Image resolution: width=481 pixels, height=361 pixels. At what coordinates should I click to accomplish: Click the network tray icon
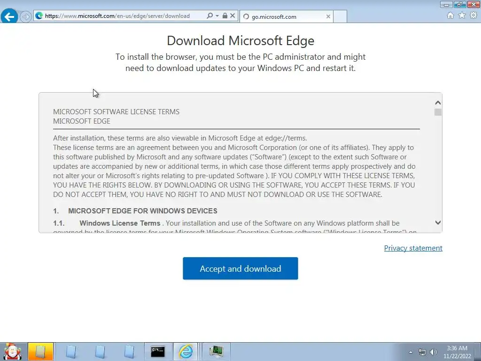point(422,352)
